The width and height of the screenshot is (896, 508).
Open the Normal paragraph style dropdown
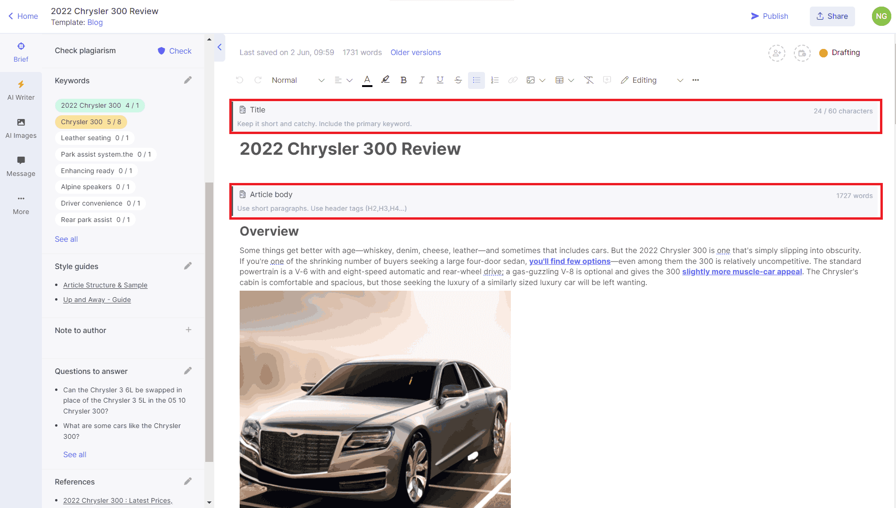(298, 80)
